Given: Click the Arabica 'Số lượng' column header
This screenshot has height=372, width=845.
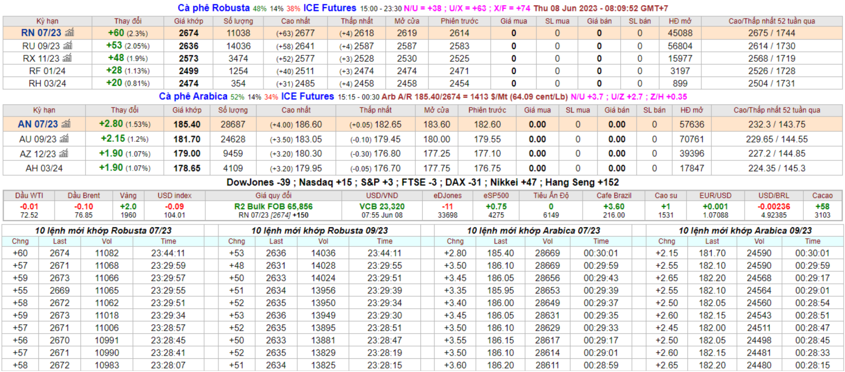Looking at the screenshot, I should 233,110.
